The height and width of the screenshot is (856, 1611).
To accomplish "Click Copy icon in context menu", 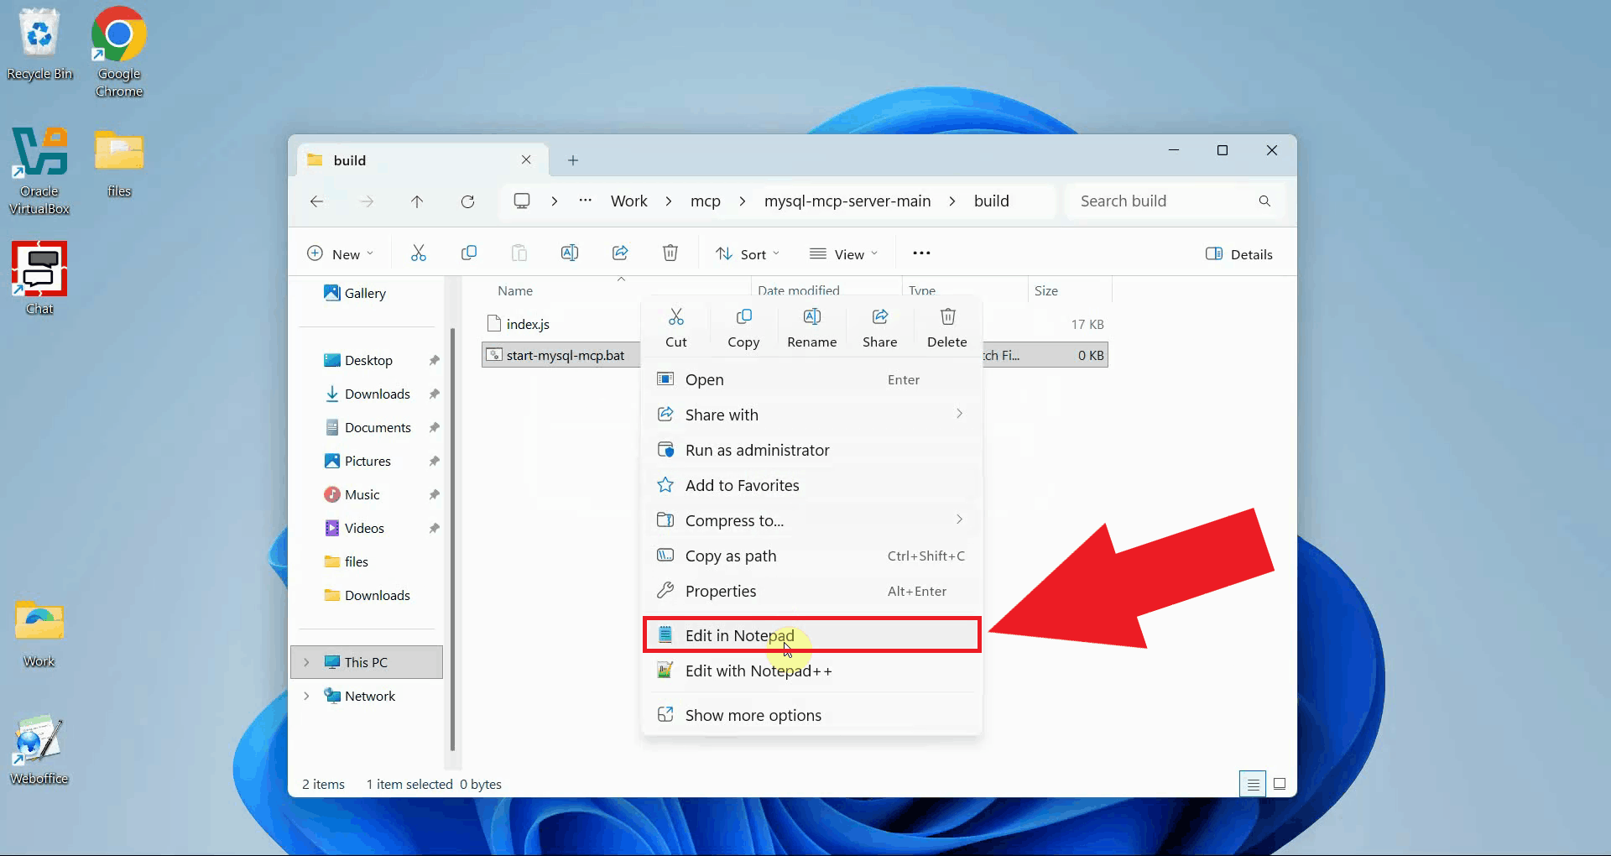I will (743, 317).
